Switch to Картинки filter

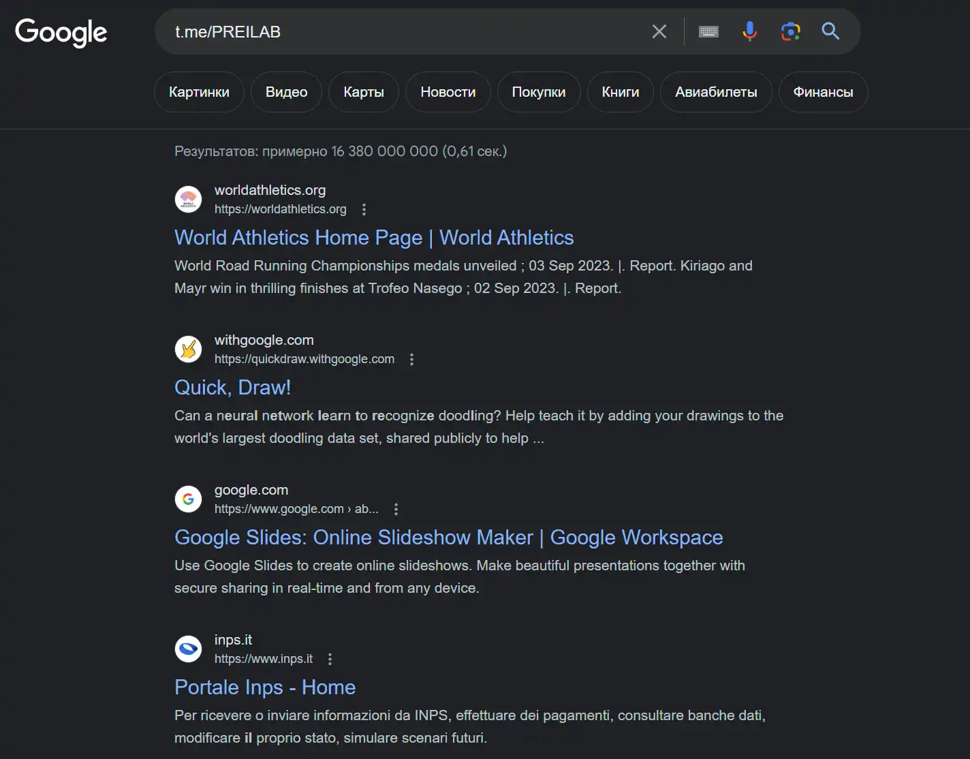(199, 92)
